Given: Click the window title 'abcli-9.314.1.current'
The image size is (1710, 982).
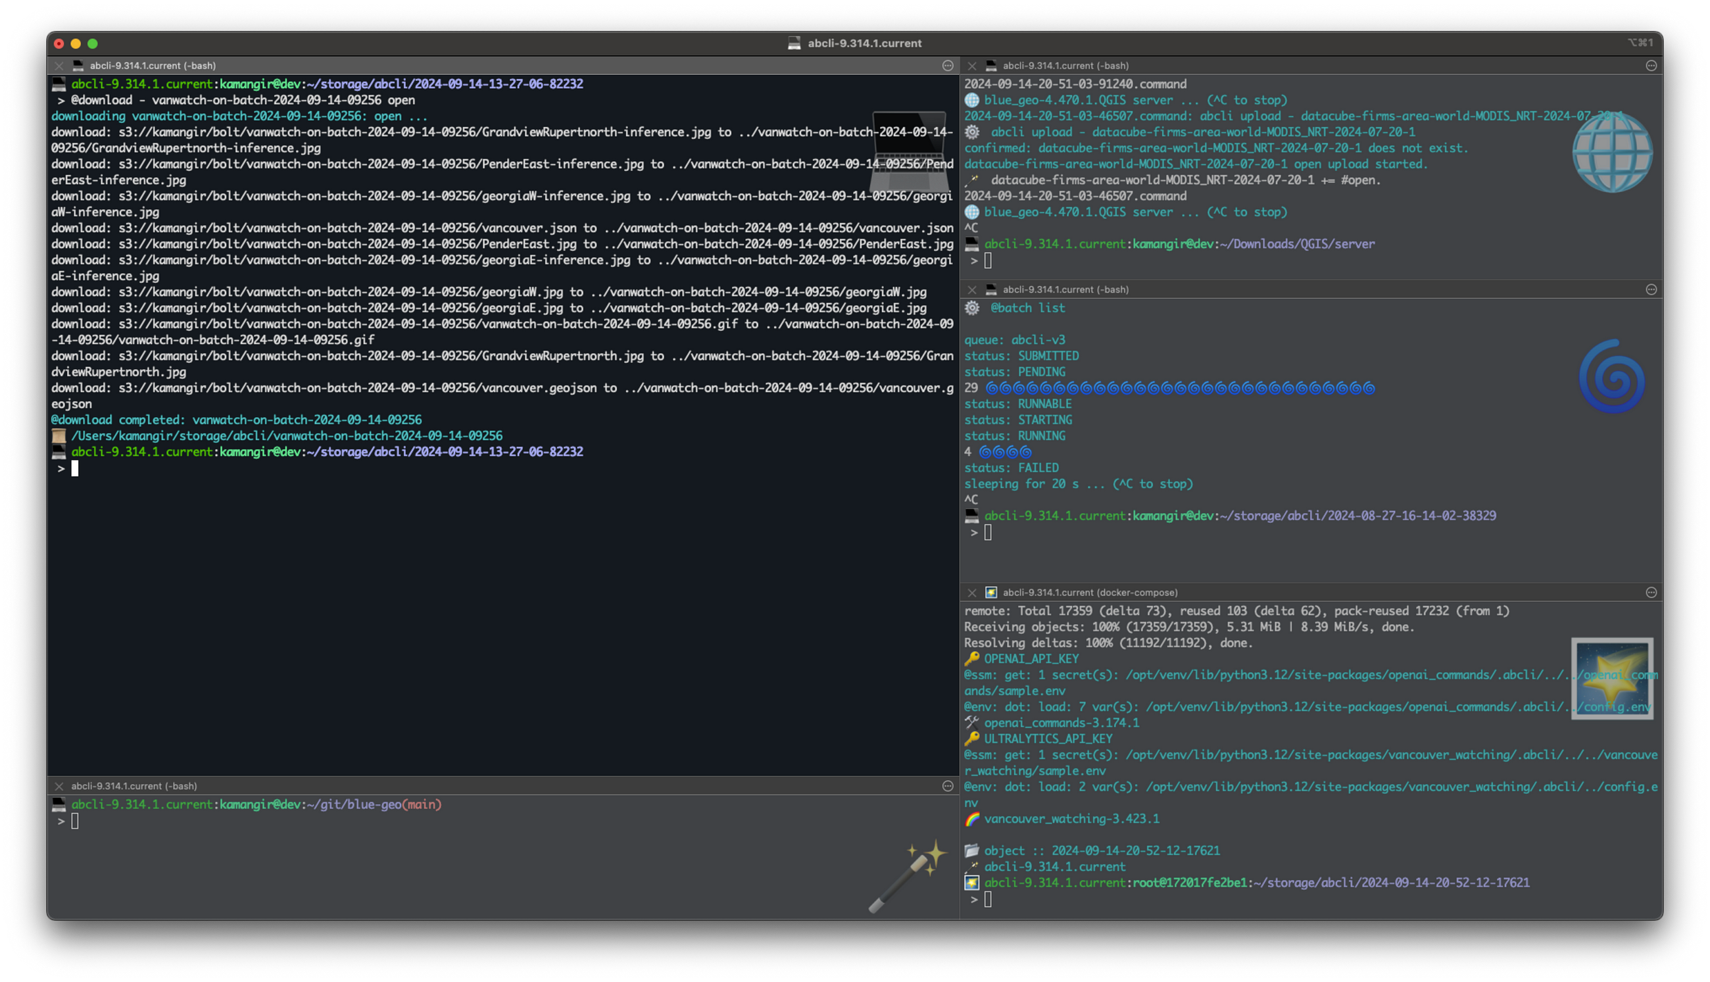Looking at the screenshot, I should pos(864,43).
